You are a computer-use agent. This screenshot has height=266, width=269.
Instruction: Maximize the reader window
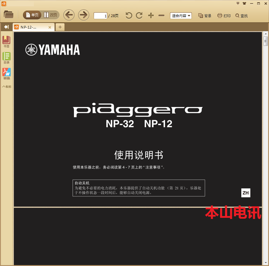point(258,4)
